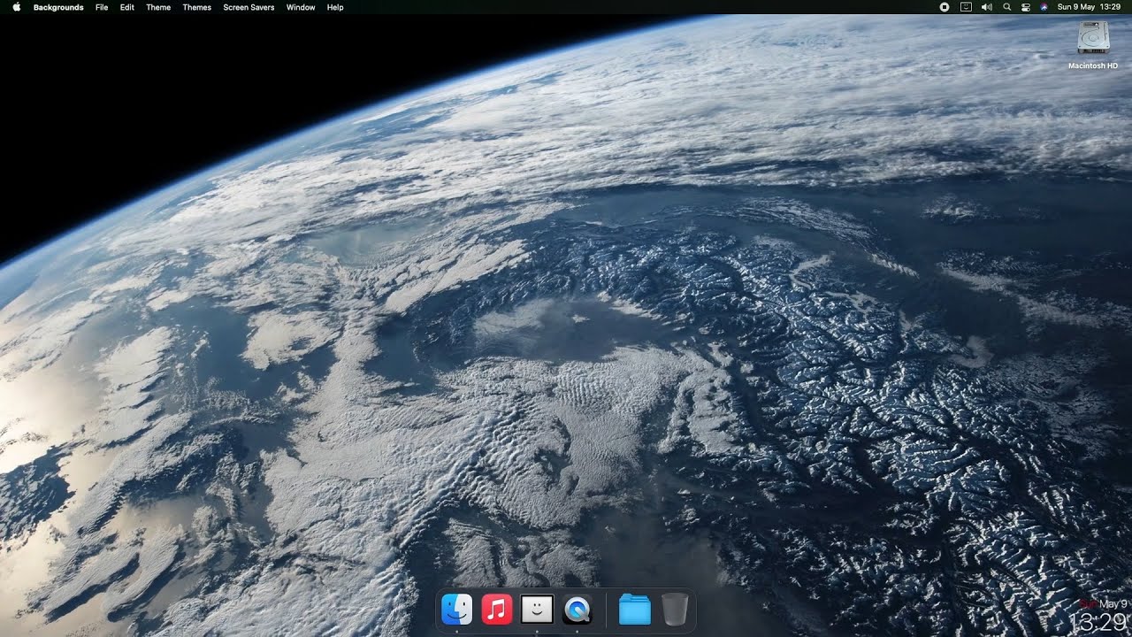This screenshot has width=1132, height=637.
Task: Open Finder from the Dock
Action: point(457,610)
